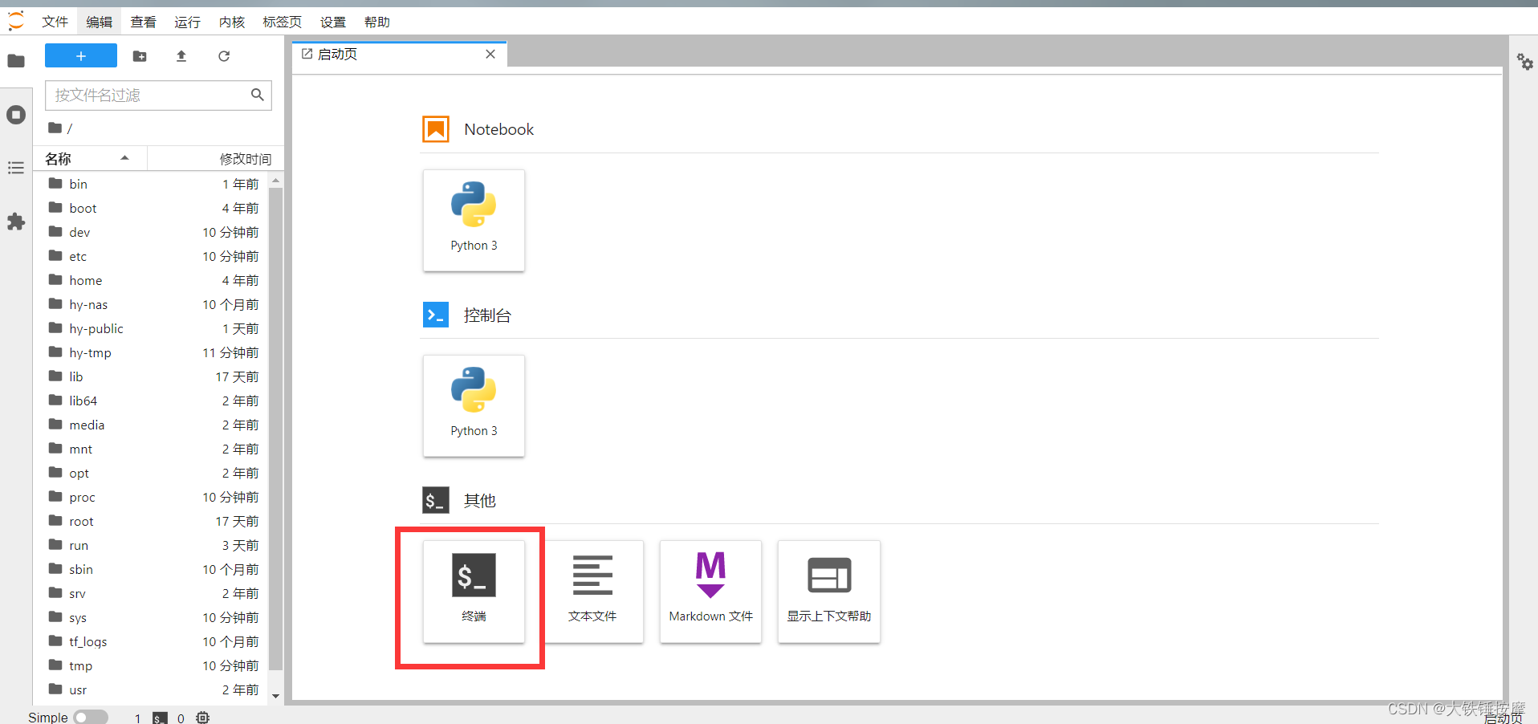Click the file list scroll-up arrow
1538x724 pixels.
click(276, 181)
